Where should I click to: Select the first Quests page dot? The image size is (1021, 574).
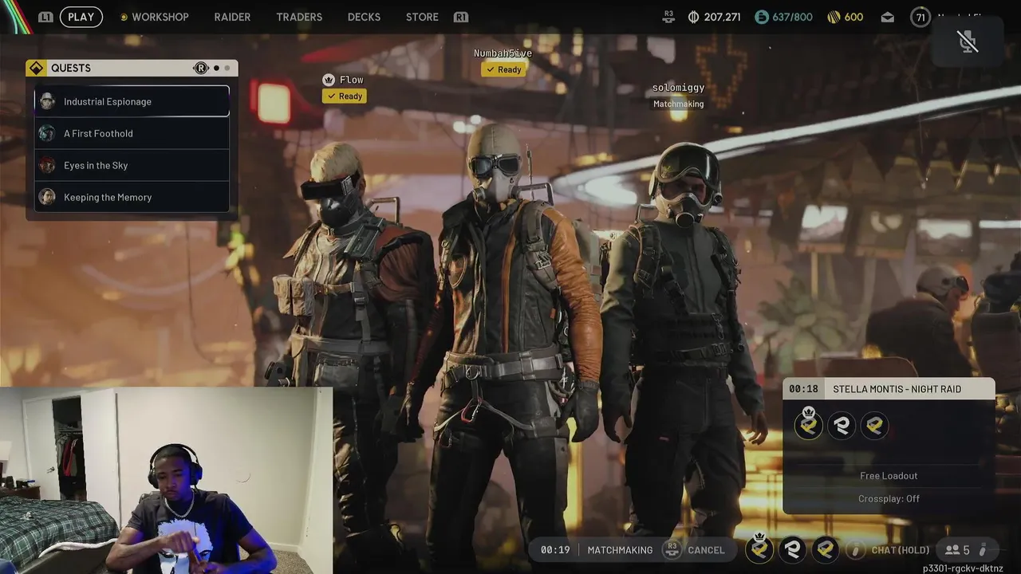[x=216, y=68]
